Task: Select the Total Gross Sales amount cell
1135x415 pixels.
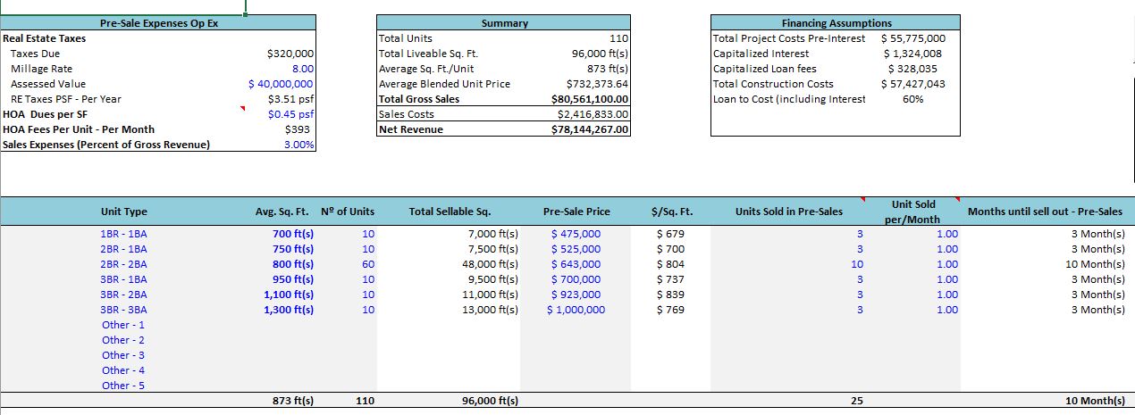Action: [590, 99]
